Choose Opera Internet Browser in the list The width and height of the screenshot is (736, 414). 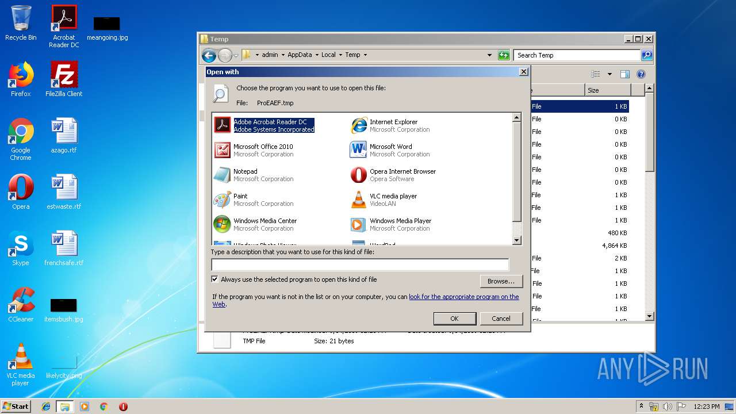pyautogui.click(x=393, y=175)
